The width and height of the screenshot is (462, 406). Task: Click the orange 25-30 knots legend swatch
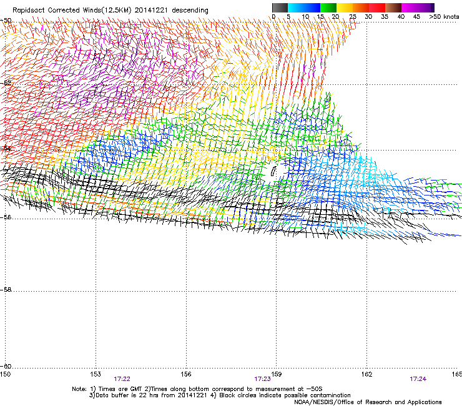pyautogui.click(x=361, y=7)
